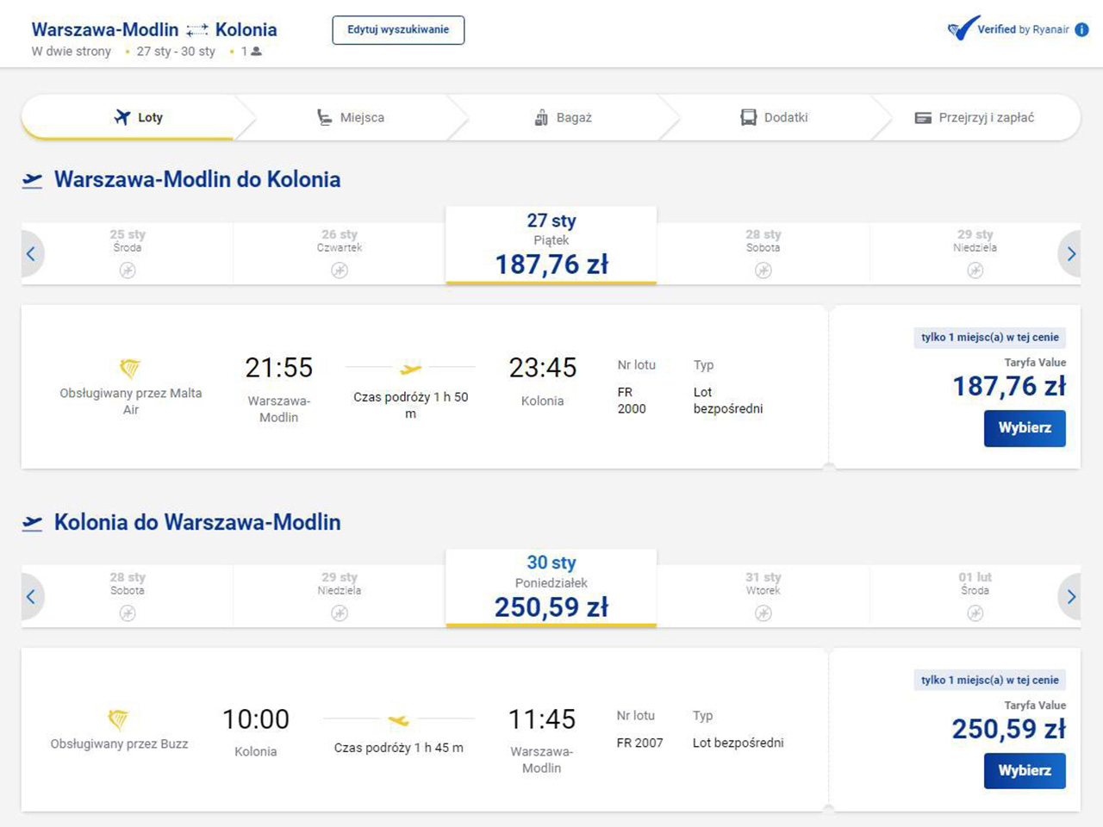Show earlier outbound dates with left arrow
Viewport: 1103px width, 827px height.
[x=31, y=254]
